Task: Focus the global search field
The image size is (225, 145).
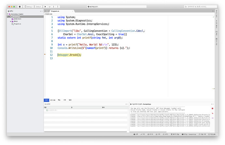Action: 201,7
